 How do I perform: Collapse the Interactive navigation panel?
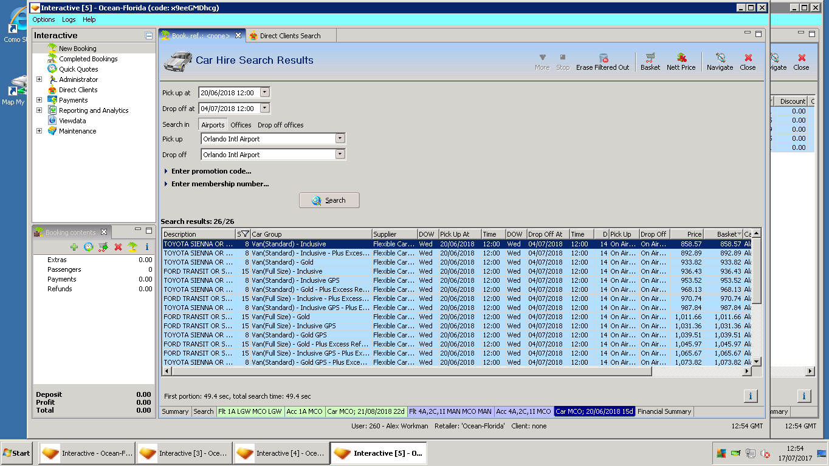(149, 36)
